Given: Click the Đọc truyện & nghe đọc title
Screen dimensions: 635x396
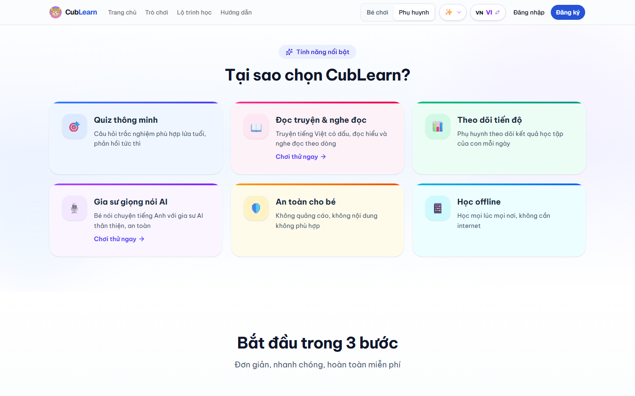Looking at the screenshot, I should click(x=321, y=120).
